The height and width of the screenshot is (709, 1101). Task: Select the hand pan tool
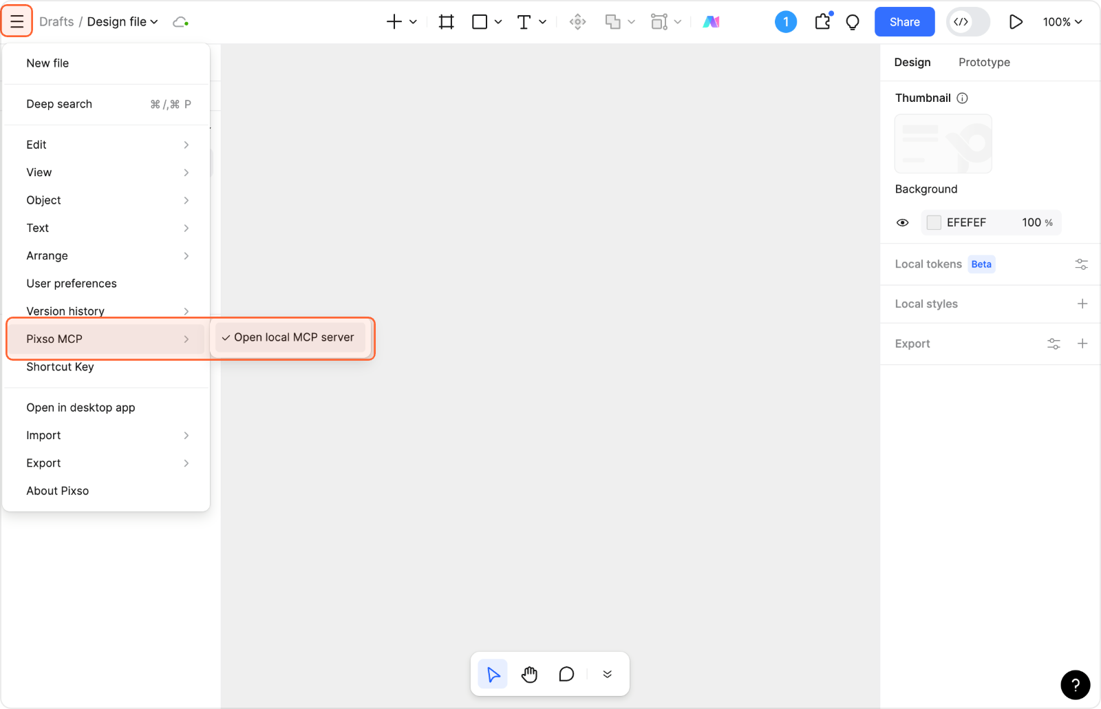(x=529, y=675)
